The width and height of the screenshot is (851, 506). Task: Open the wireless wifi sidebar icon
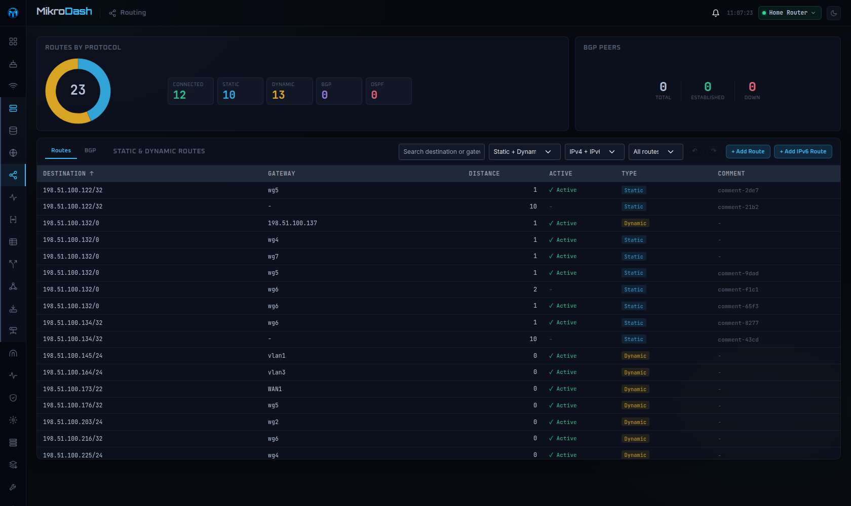coord(13,86)
